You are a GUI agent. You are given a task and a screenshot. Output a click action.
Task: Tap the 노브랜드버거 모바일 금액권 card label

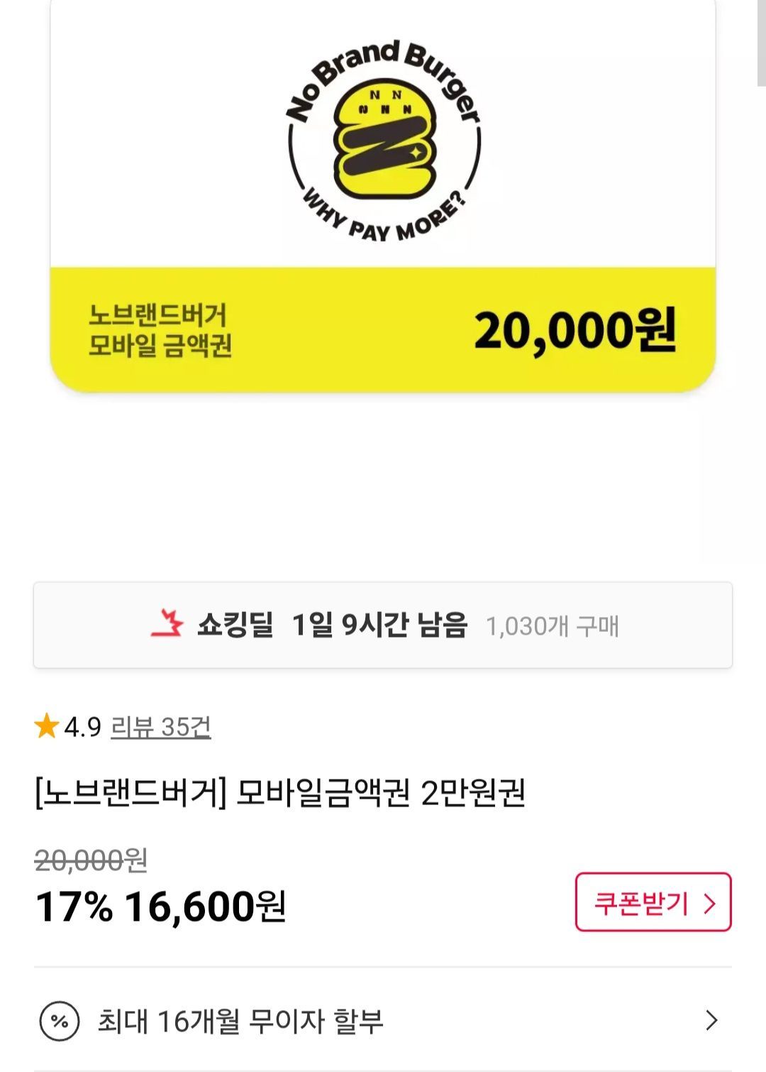click(160, 330)
